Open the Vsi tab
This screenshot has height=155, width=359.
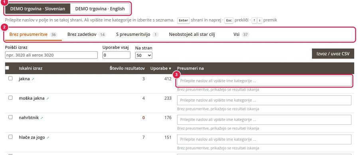click(x=241, y=35)
